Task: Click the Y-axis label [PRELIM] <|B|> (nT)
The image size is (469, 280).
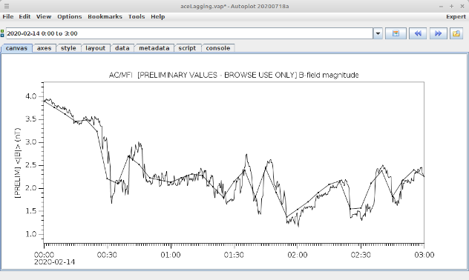Action: click(18, 163)
